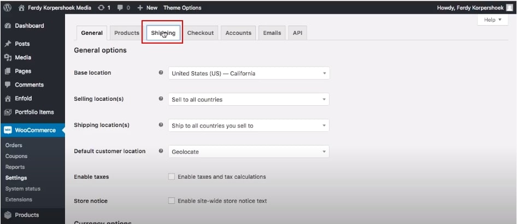Switch to the Checkout tab
The image size is (517, 224).
point(201,33)
